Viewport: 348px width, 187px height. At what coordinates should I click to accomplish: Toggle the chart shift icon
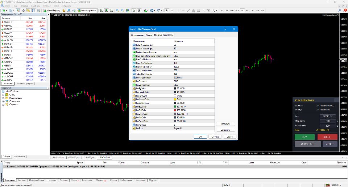click(x=139, y=11)
